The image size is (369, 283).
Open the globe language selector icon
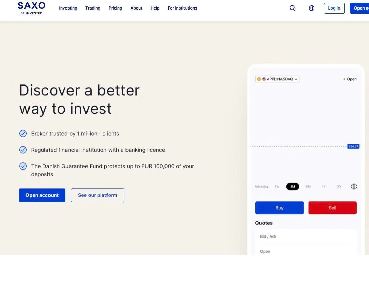coord(312,8)
